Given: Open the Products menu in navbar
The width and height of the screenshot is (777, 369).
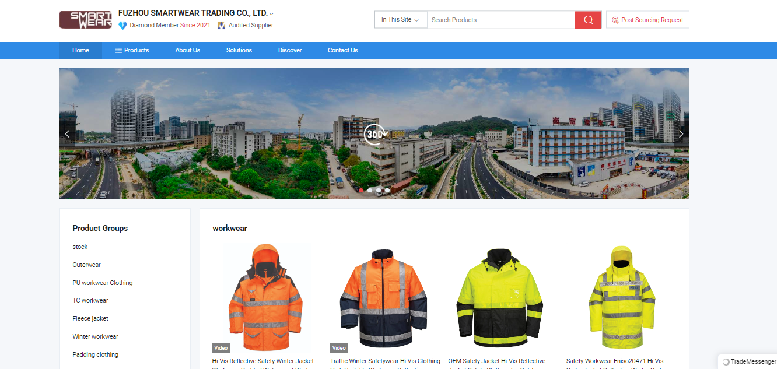Looking at the screenshot, I should (132, 51).
